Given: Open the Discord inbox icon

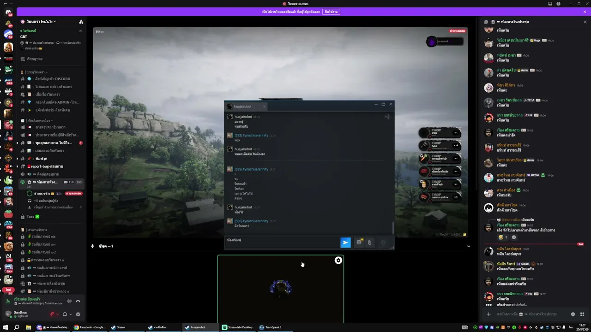Looking at the screenshot, I should (x=550, y=4).
